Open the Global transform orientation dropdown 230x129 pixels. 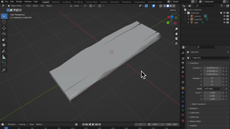pyautogui.click(x=76, y=6)
